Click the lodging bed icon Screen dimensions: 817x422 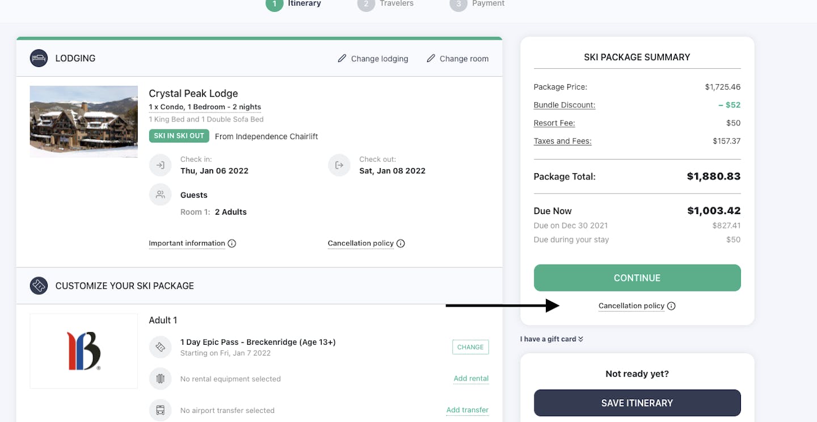tap(39, 58)
